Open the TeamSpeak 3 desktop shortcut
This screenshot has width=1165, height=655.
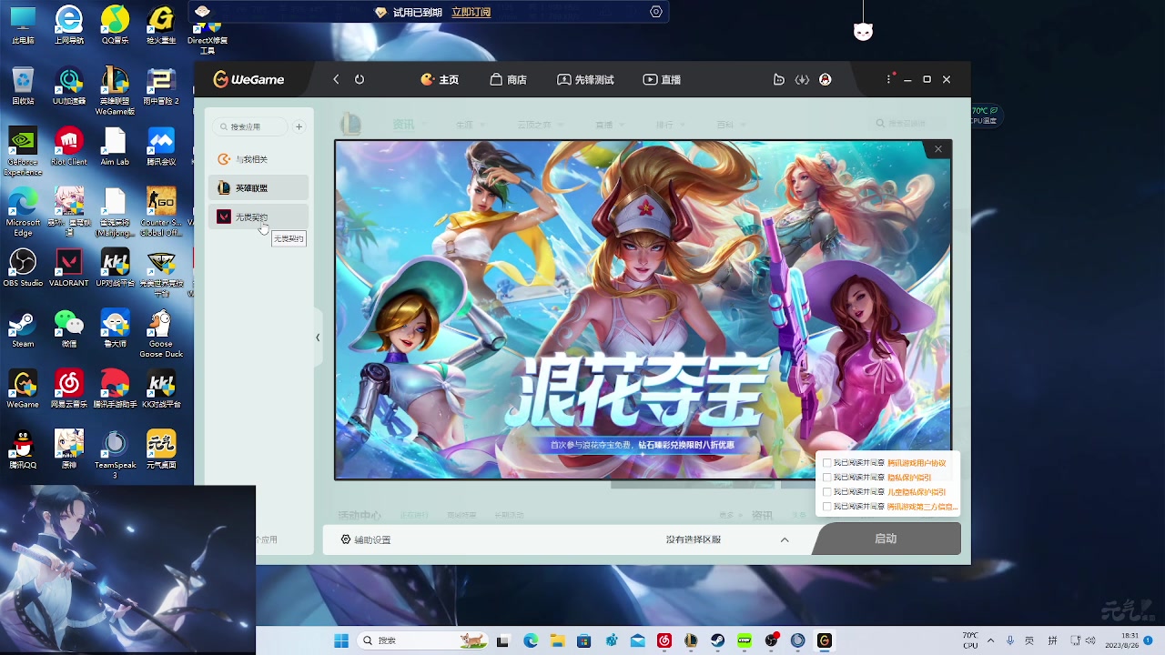click(115, 456)
